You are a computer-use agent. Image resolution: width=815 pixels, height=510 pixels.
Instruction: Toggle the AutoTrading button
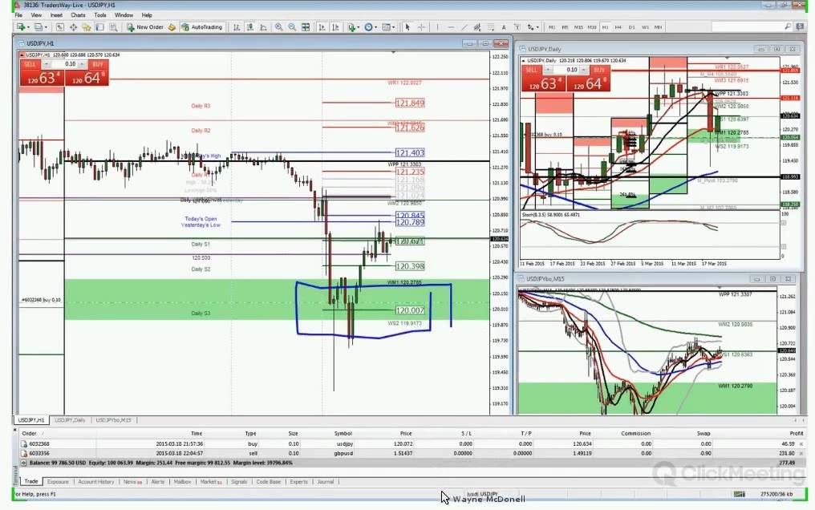pos(201,27)
